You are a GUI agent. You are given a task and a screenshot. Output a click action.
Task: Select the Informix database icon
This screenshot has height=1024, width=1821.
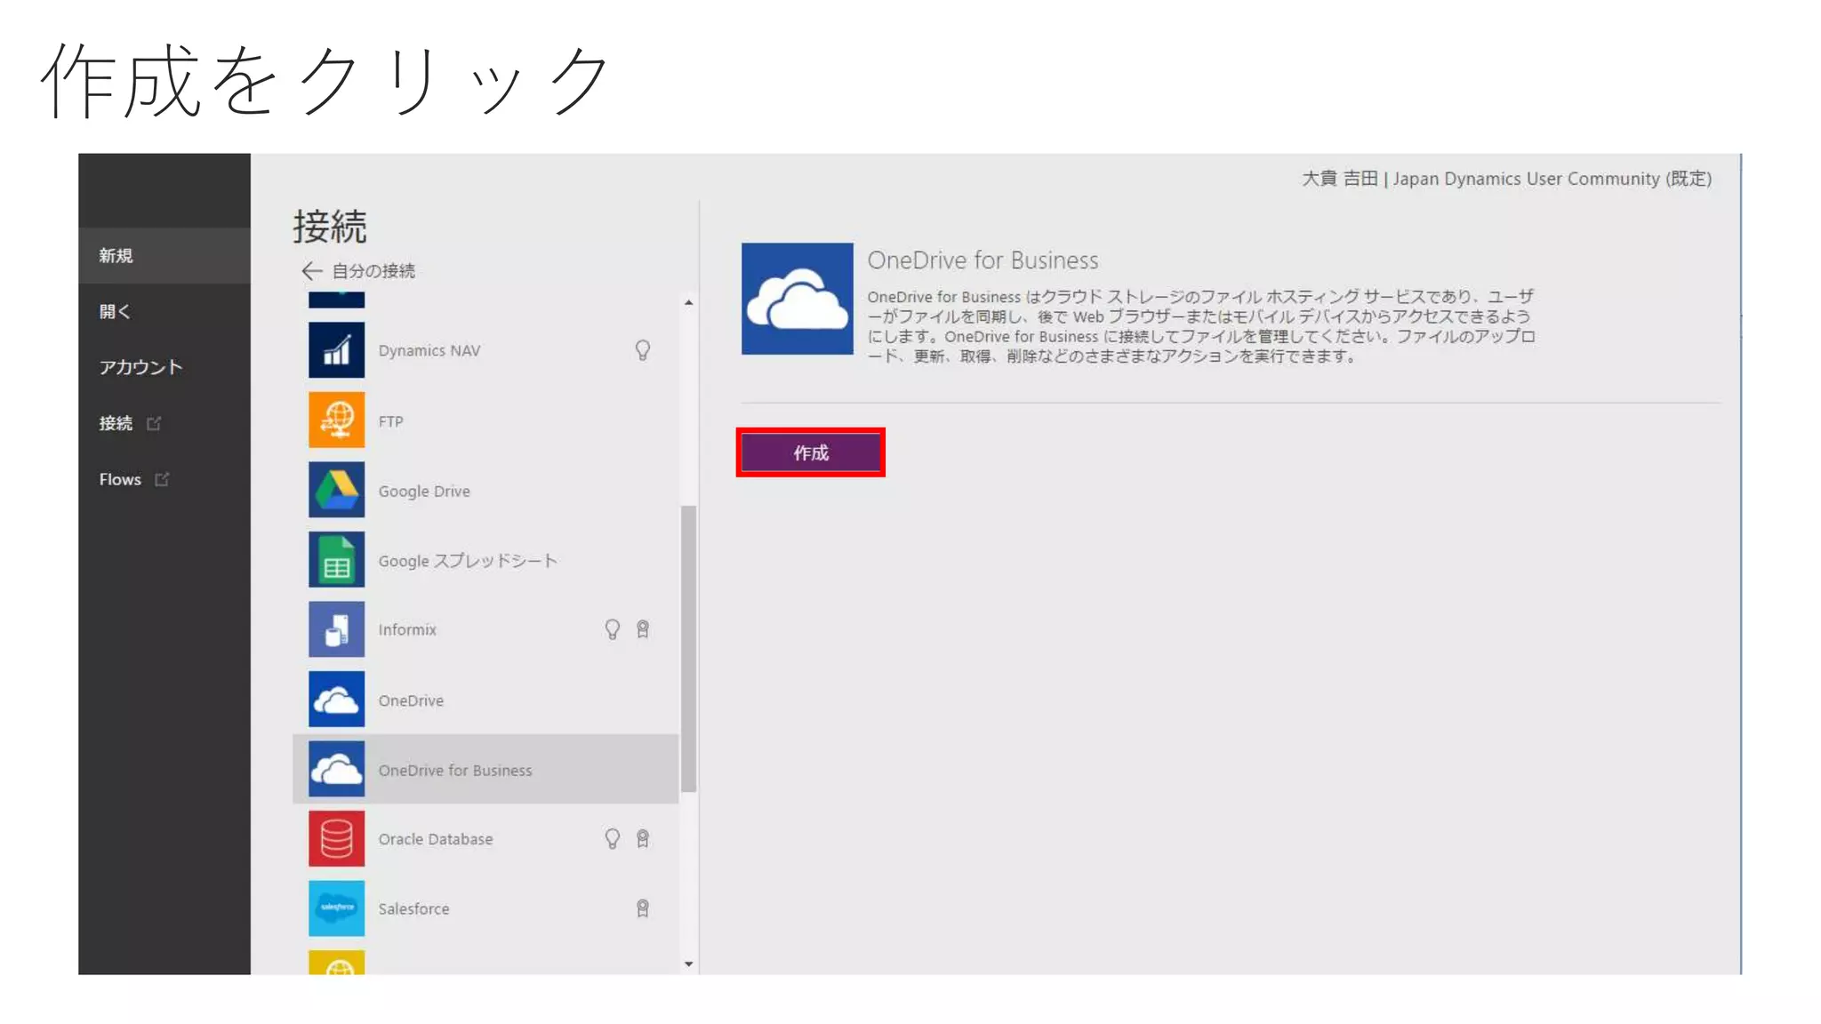(x=336, y=629)
